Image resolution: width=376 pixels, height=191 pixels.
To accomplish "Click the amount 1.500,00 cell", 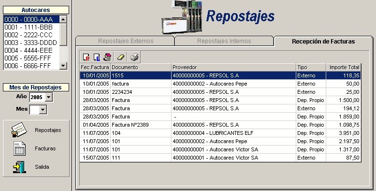I will click(x=344, y=100).
